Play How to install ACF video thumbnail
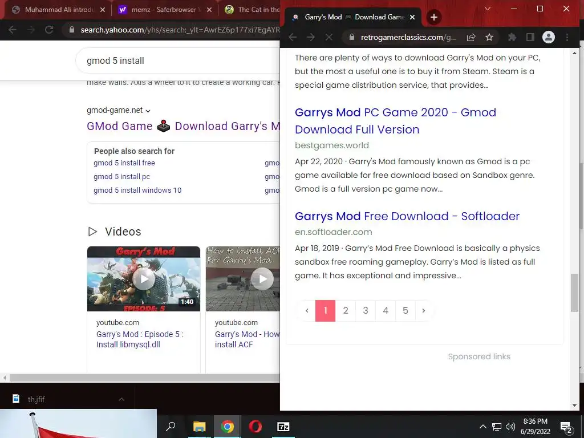Image resolution: width=584 pixels, height=438 pixels. click(243, 278)
